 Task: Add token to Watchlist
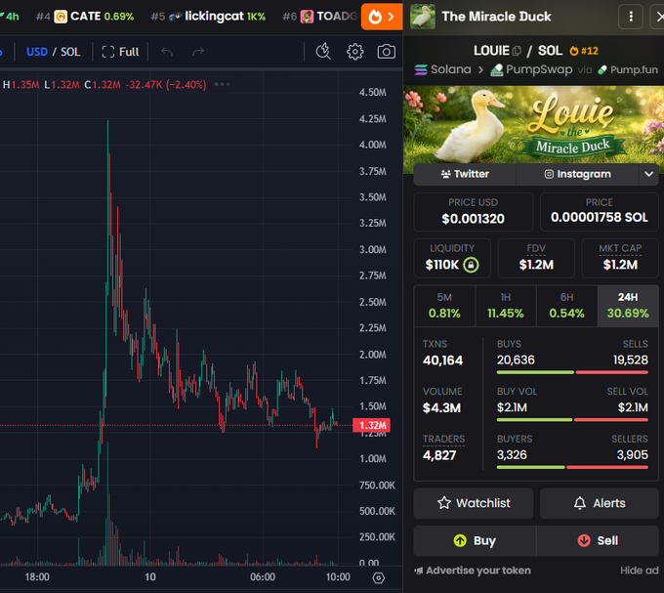(x=473, y=503)
